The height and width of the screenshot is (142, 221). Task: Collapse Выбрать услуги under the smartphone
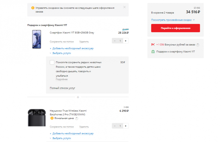coord(60,53)
